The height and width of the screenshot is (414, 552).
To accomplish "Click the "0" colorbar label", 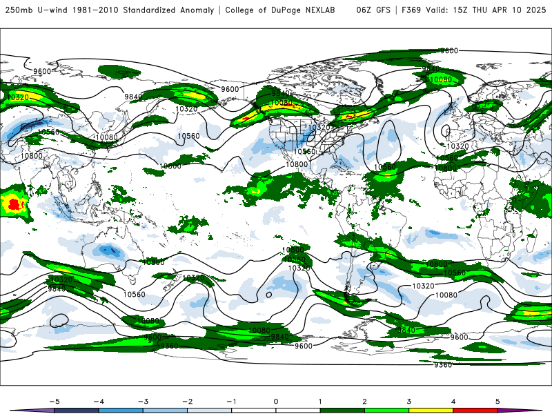I will click(x=276, y=402).
